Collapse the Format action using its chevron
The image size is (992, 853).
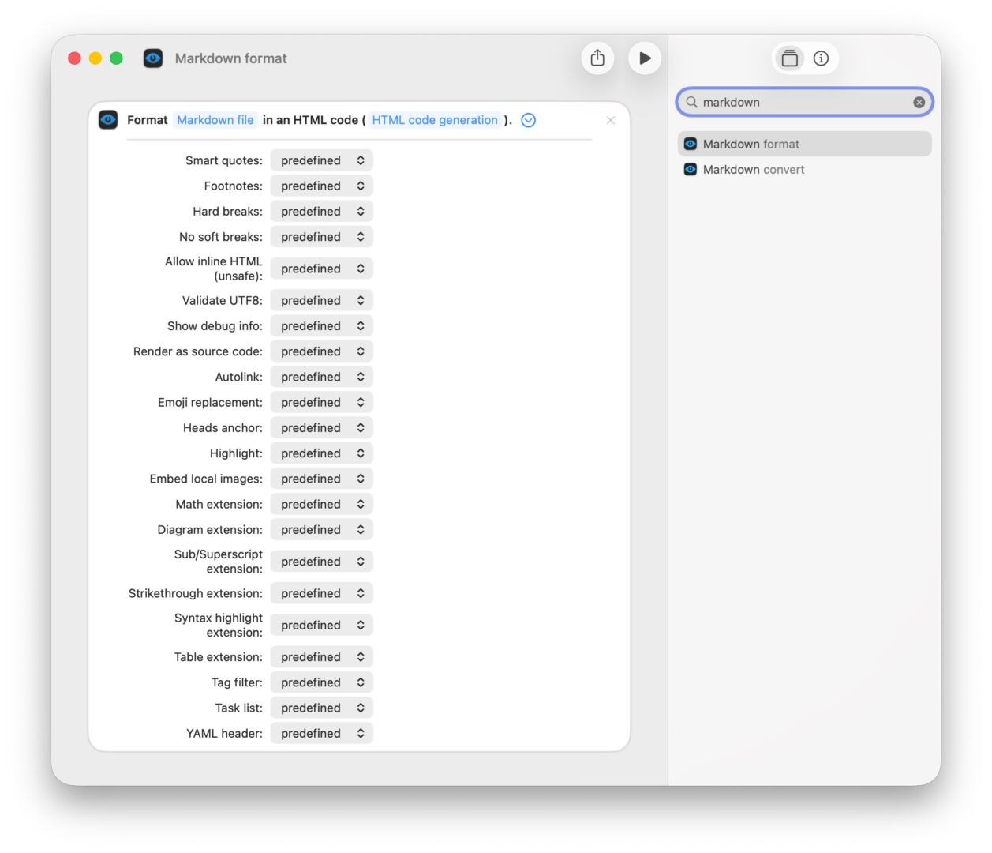point(527,120)
